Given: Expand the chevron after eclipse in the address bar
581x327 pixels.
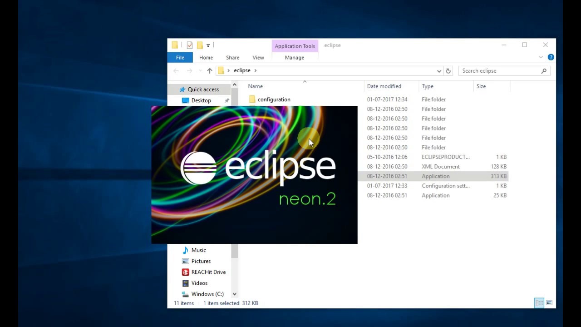Looking at the screenshot, I should coord(256,70).
